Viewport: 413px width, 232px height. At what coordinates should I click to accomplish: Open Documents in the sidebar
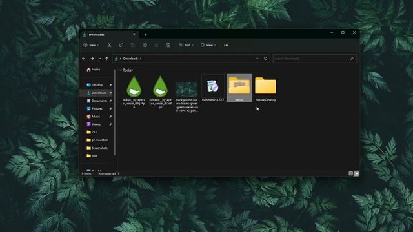pyautogui.click(x=97, y=101)
